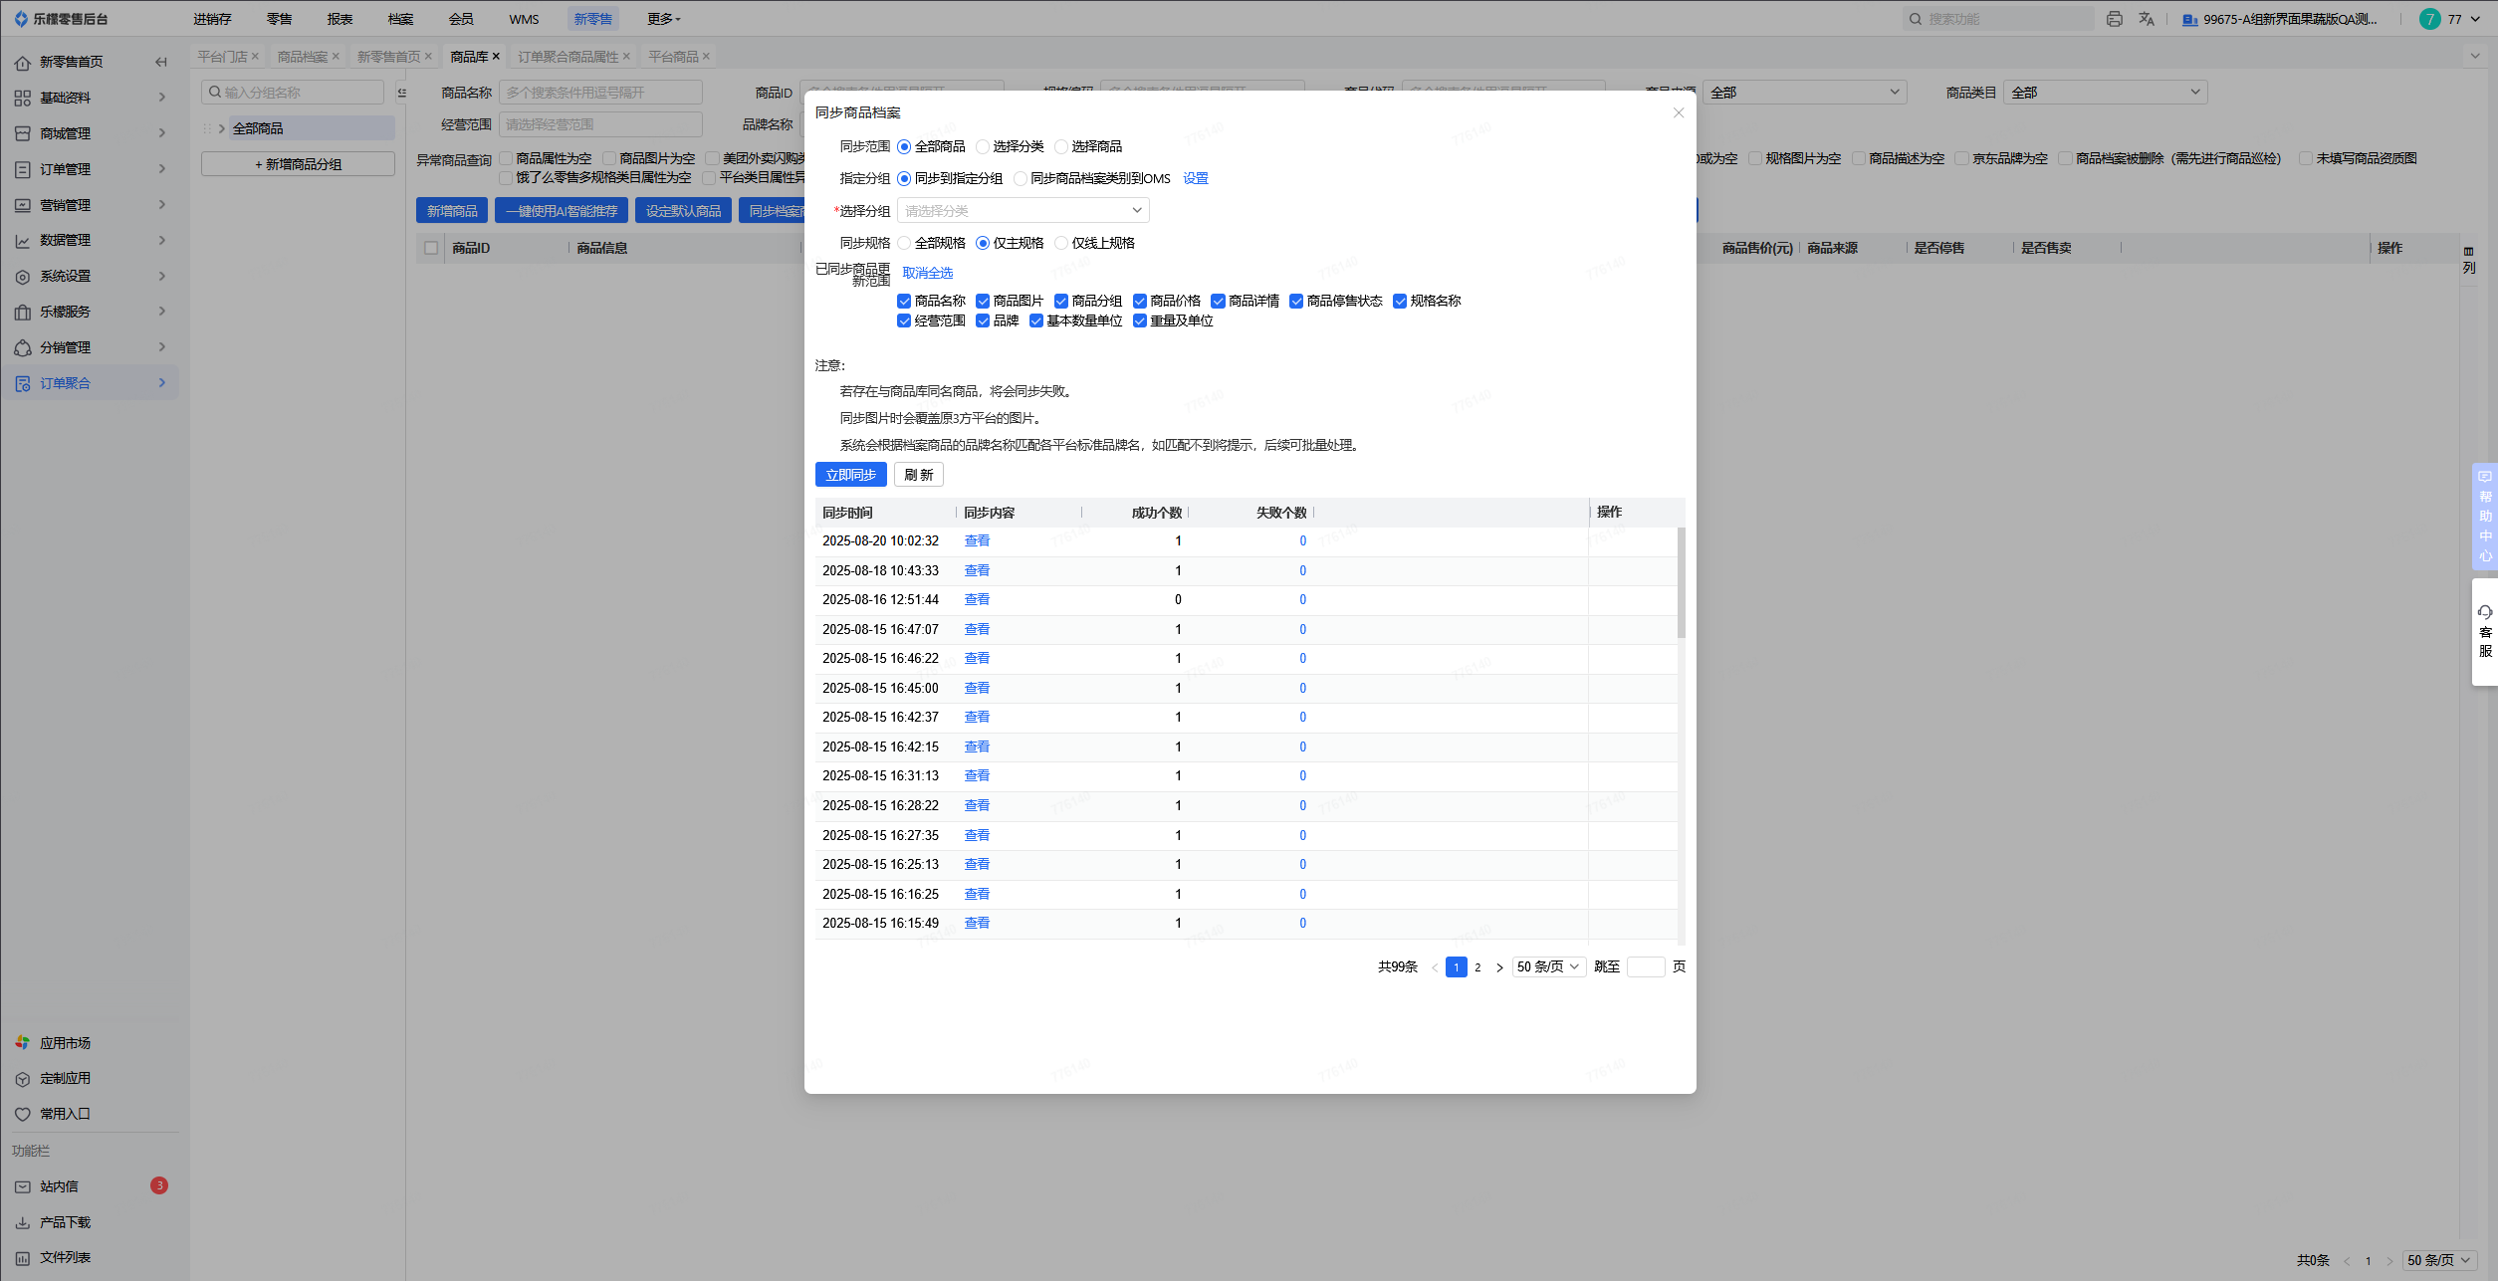Image resolution: width=2498 pixels, height=1281 pixels.
Task: Uncheck 商品图片 checkbox
Action: [983, 302]
